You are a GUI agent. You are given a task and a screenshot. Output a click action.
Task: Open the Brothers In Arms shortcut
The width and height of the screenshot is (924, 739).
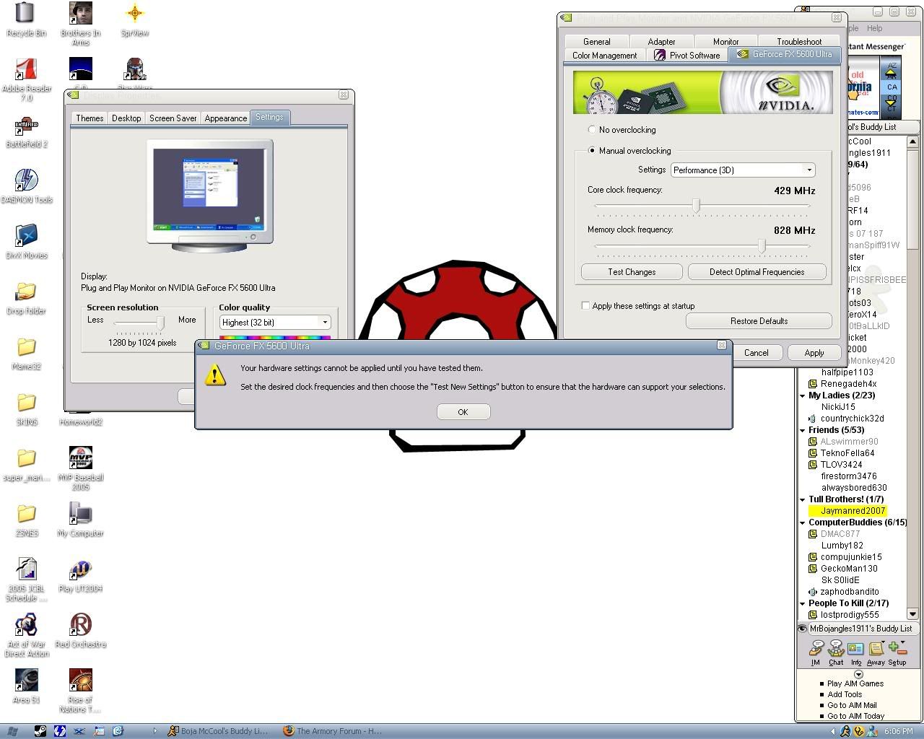[80, 24]
